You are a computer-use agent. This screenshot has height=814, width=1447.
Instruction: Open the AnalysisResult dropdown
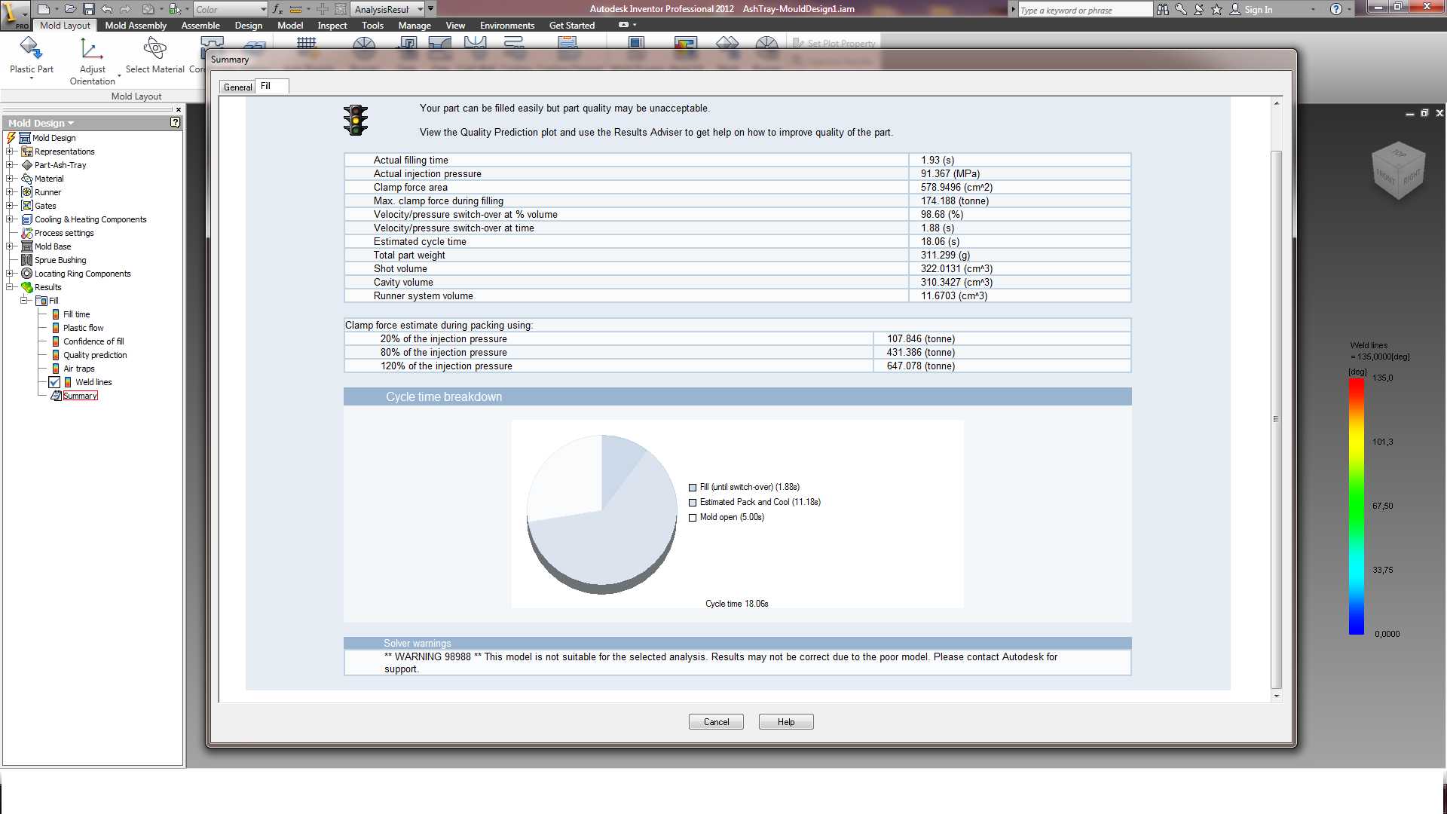(420, 9)
